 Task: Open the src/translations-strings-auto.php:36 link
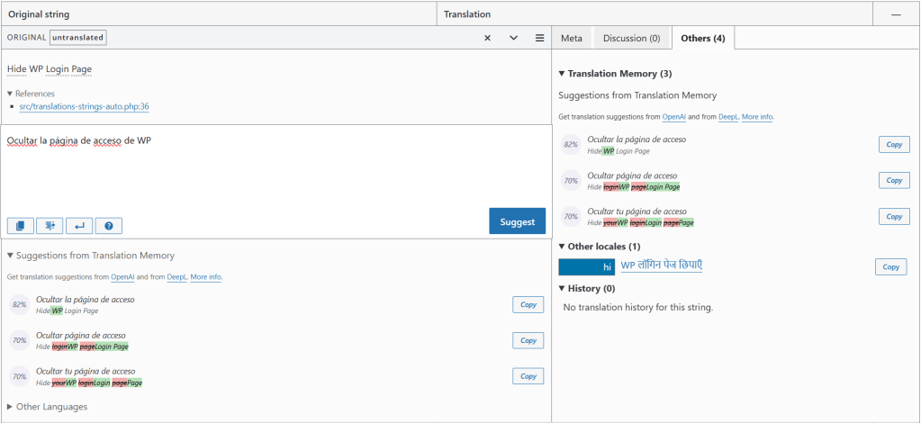click(84, 107)
